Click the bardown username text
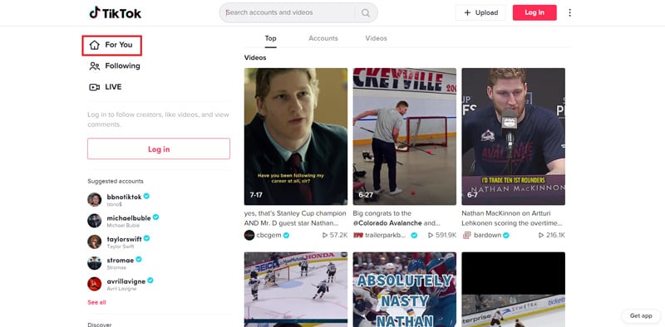Image resolution: width=665 pixels, height=327 pixels. click(x=488, y=235)
